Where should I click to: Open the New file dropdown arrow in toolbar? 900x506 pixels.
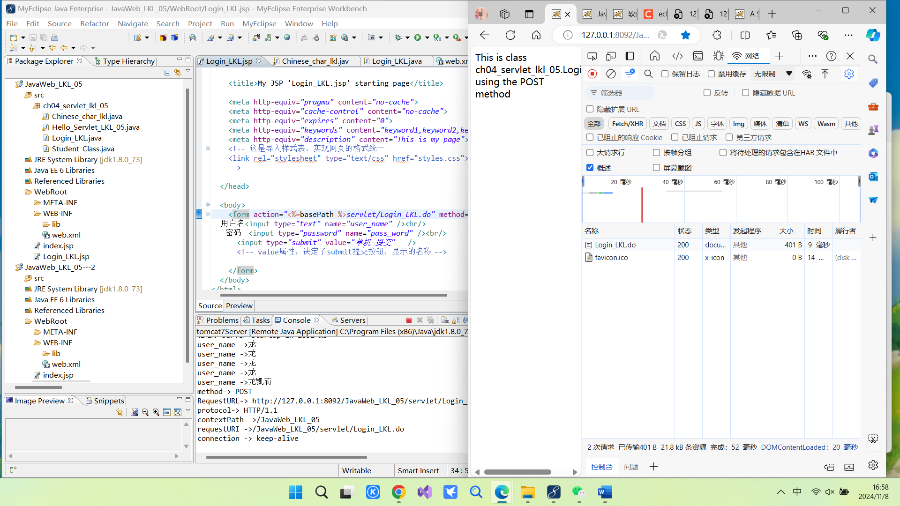point(22,37)
